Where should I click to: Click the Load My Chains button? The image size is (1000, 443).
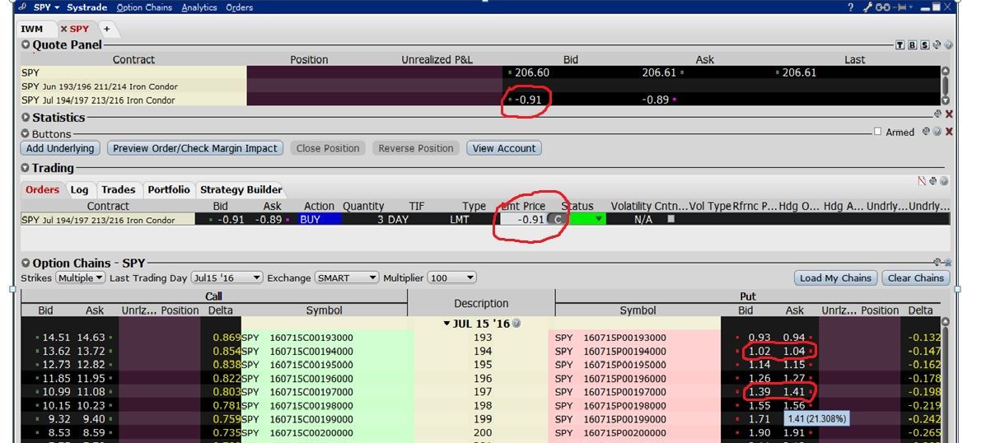(x=835, y=278)
